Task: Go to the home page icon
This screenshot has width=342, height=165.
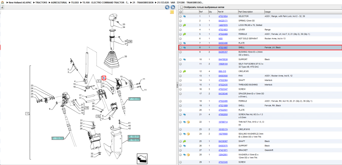Action: point(2,3)
